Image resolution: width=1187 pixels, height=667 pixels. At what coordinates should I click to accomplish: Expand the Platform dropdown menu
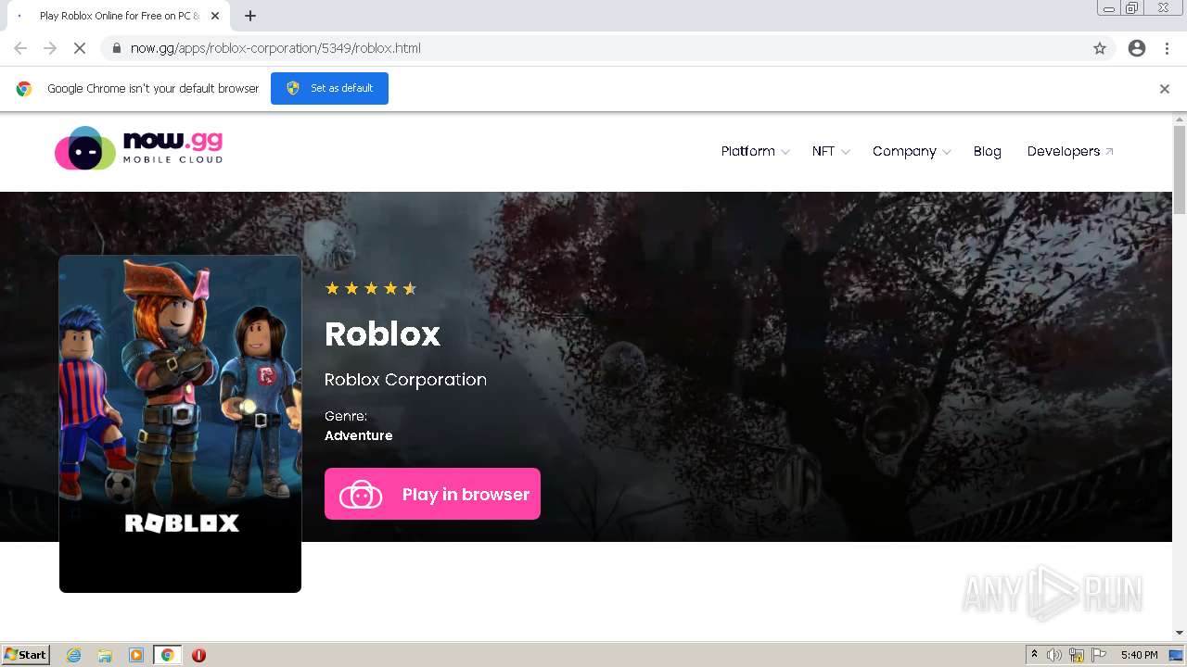point(755,151)
